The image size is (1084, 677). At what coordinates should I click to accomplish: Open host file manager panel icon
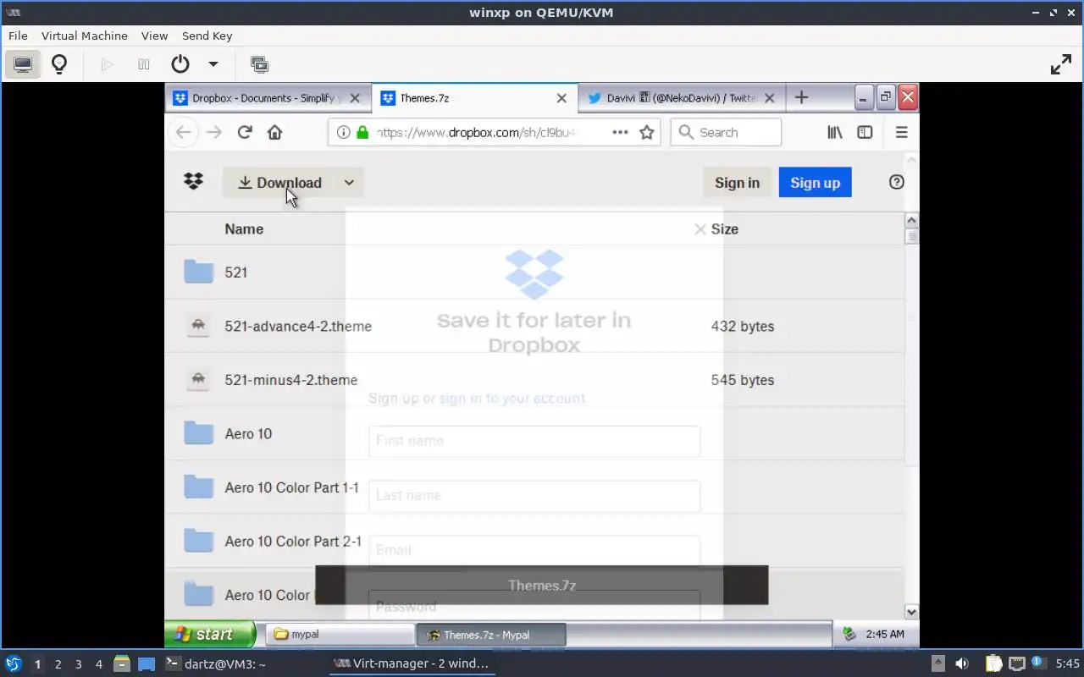click(121, 663)
